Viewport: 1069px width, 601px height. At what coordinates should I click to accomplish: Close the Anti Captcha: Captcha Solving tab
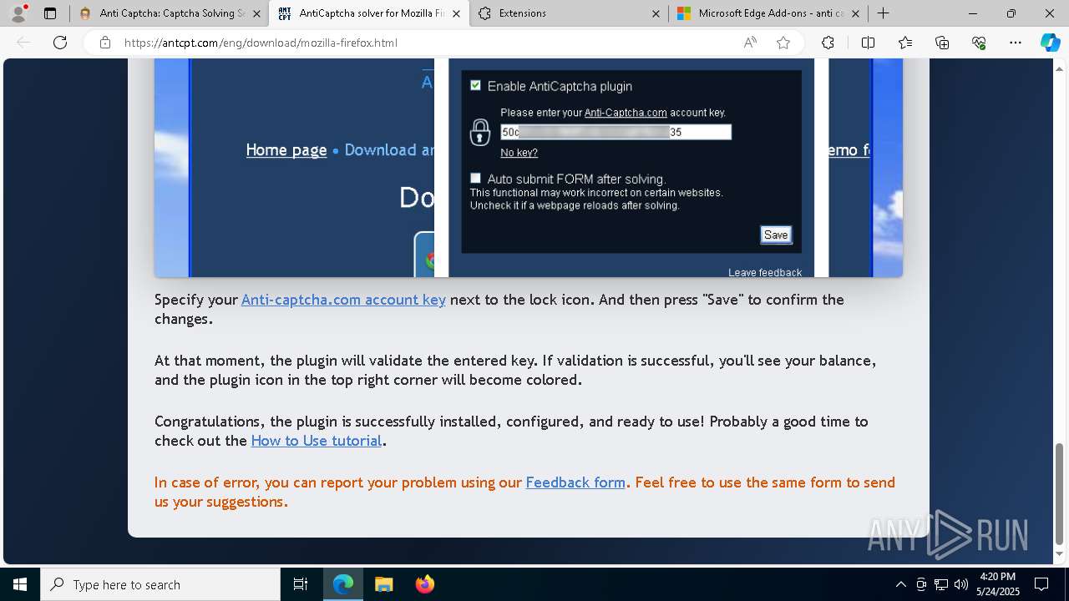256,13
